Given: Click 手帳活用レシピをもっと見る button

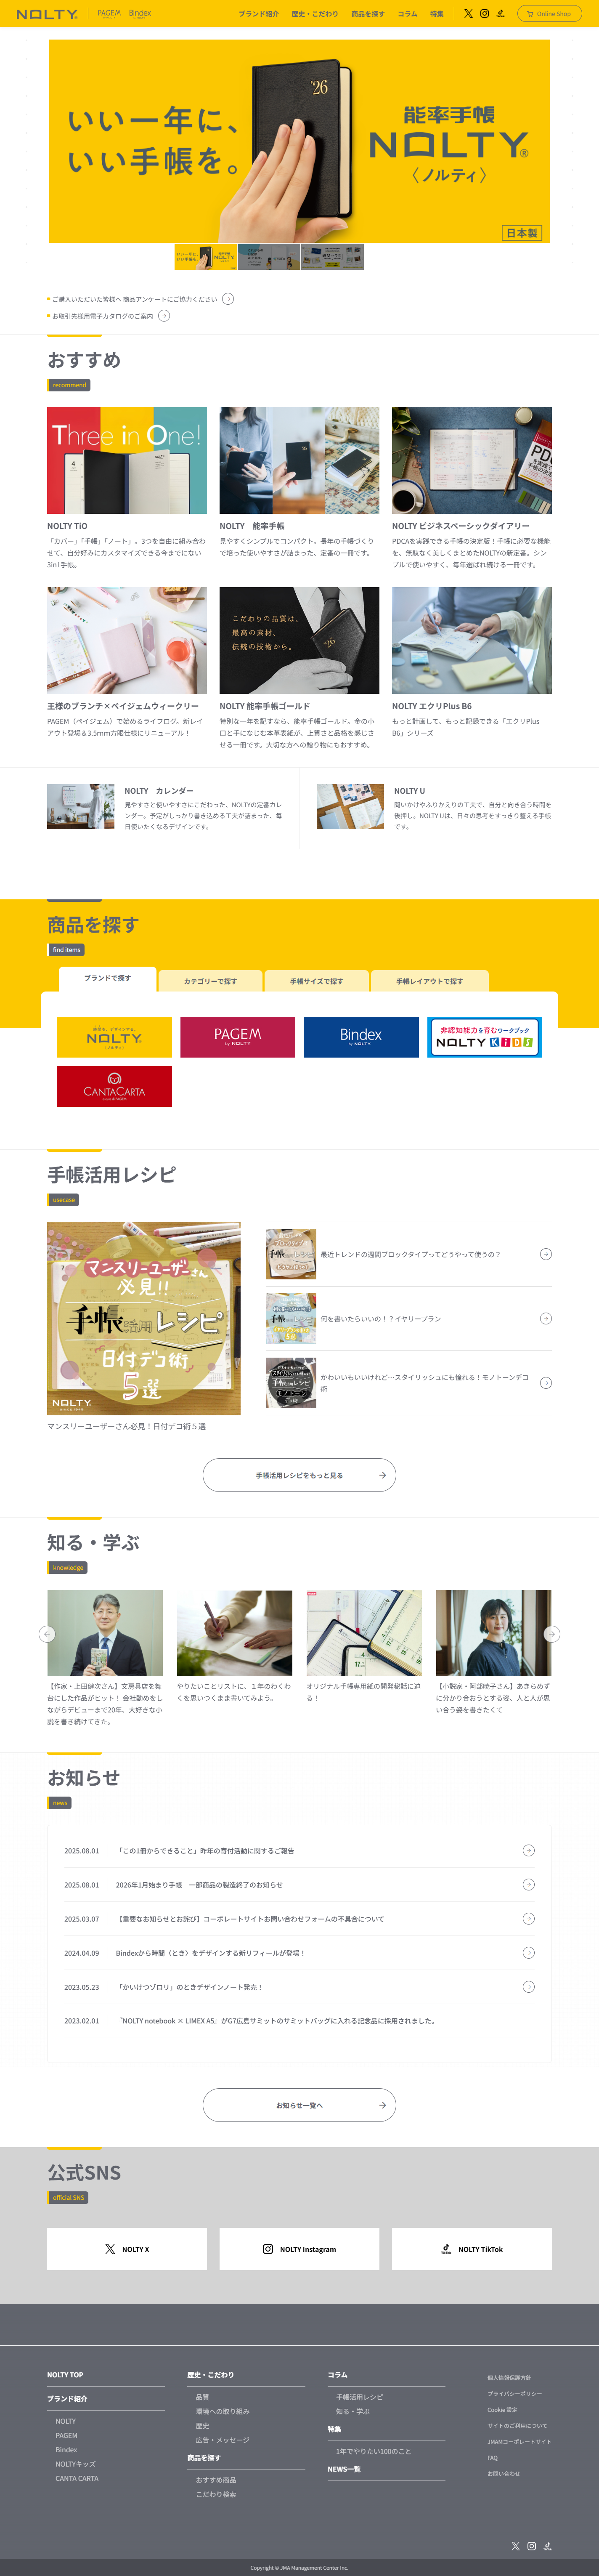Looking at the screenshot, I should click(299, 1475).
